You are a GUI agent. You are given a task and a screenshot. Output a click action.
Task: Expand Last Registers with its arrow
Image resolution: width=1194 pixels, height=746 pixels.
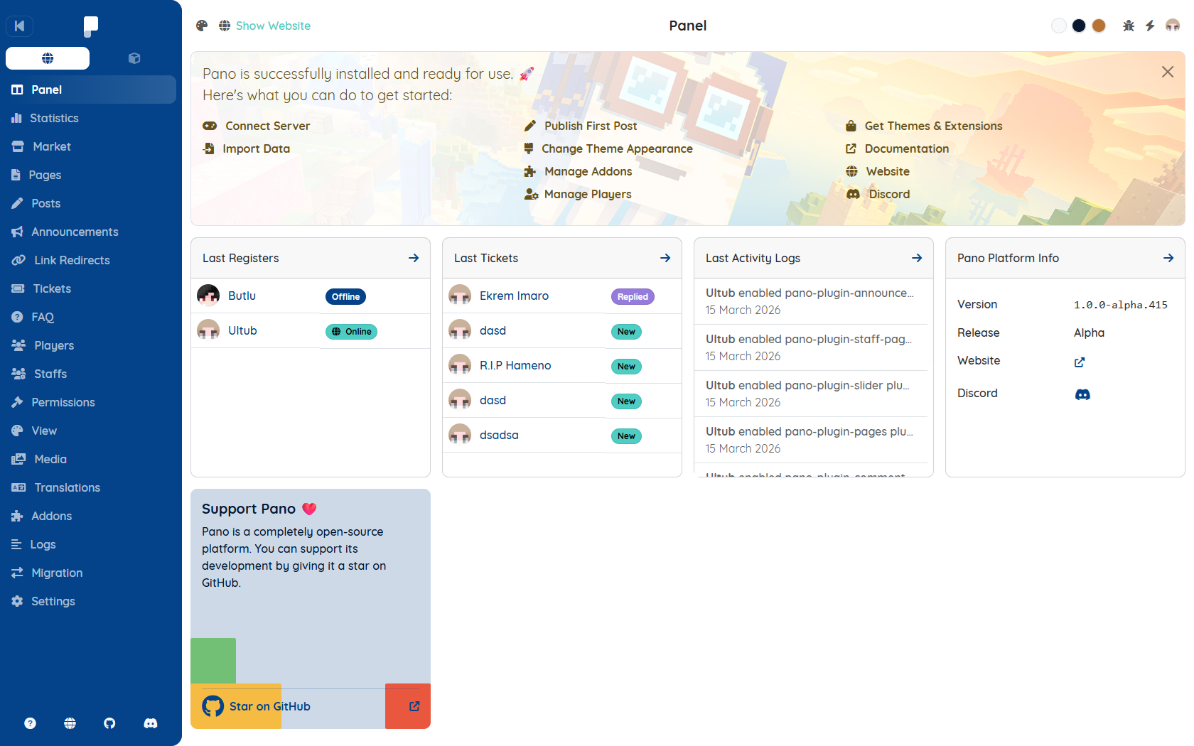coord(414,258)
